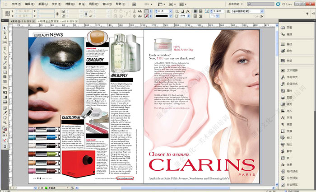The width and height of the screenshot is (316, 192).
Task: Select the Pen tool
Action: pos(5,58)
